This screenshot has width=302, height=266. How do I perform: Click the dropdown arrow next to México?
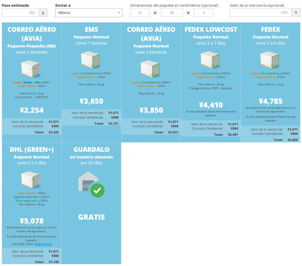pyautogui.click(x=119, y=13)
